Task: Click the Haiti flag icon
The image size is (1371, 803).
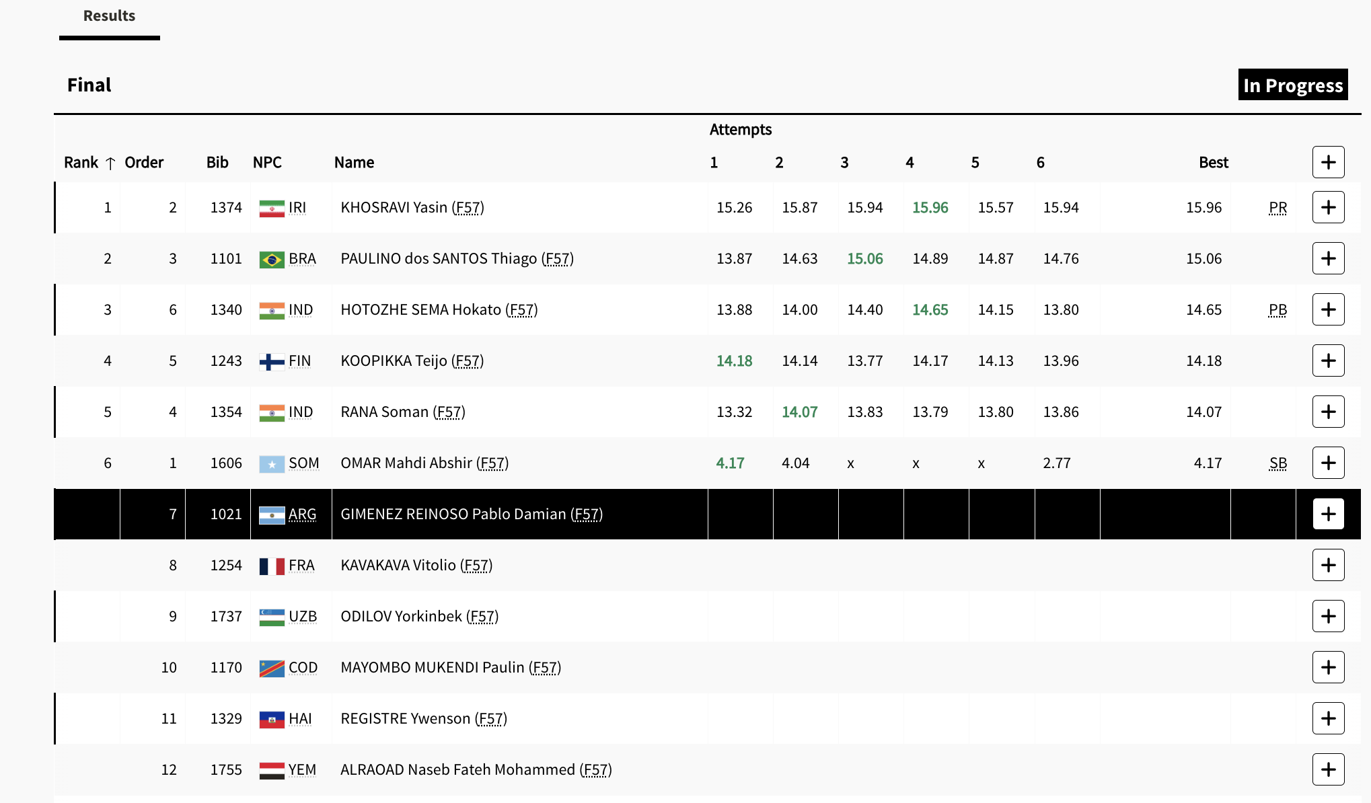Action: [272, 720]
